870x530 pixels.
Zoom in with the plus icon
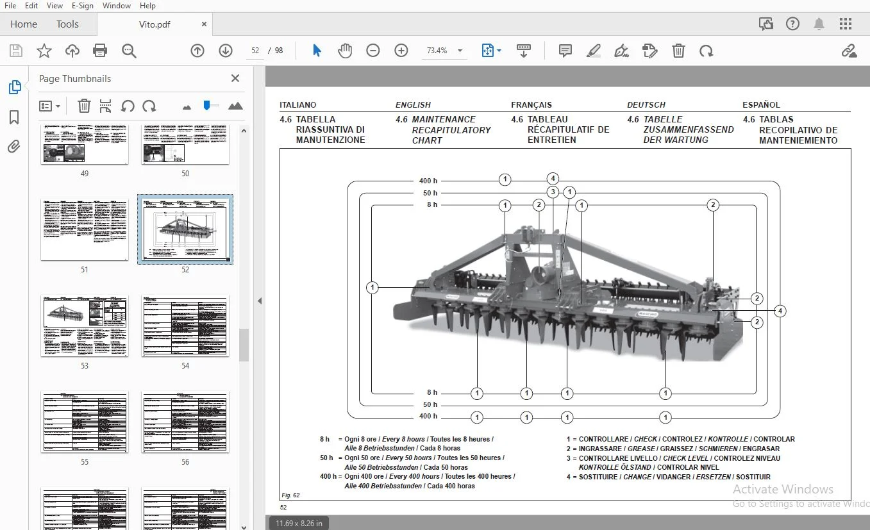tap(401, 51)
